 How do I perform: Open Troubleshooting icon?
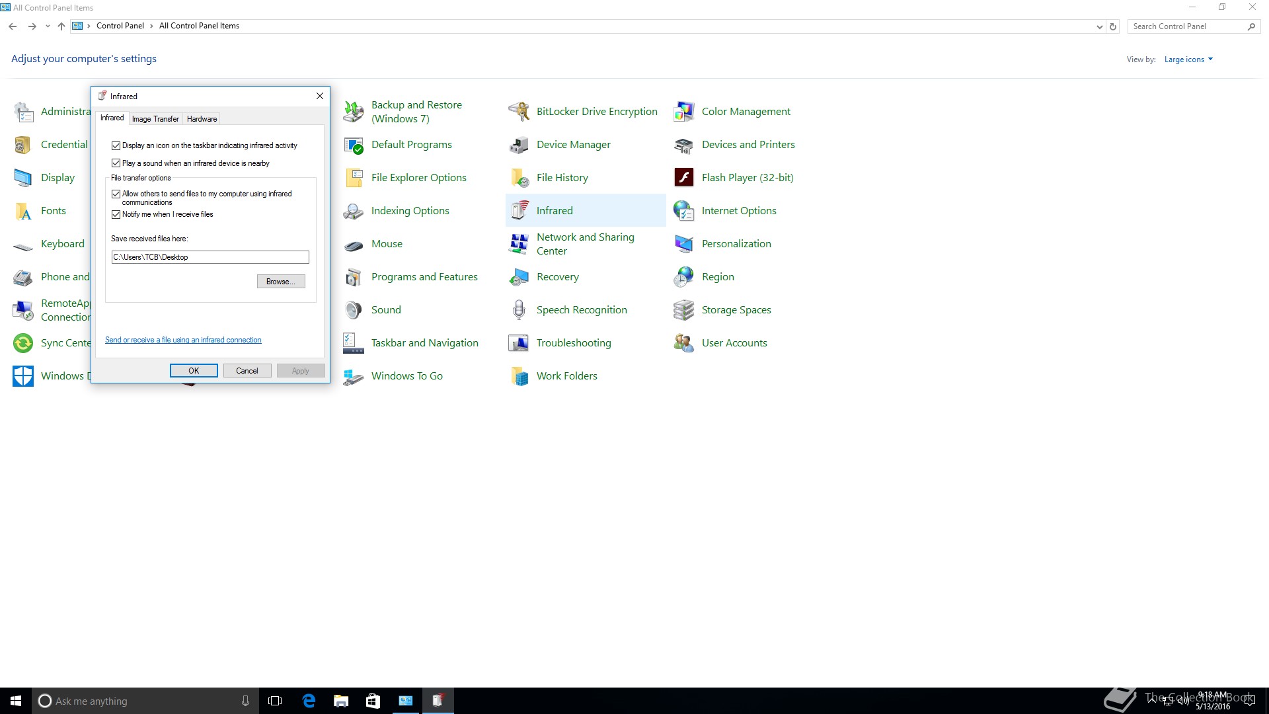tap(519, 343)
